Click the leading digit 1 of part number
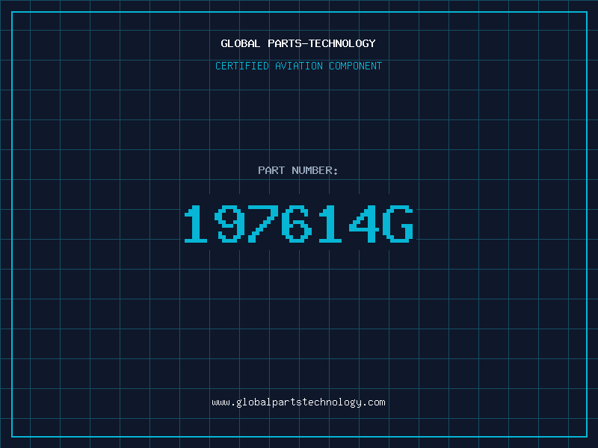Viewport: 598px width, 448px height. 196,224
